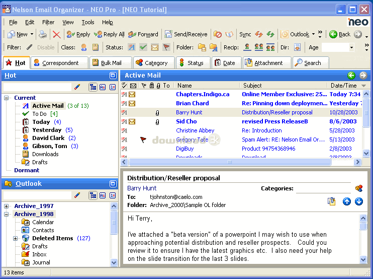Click the Reply button
The height and width of the screenshot is (279, 373).
pos(78,34)
